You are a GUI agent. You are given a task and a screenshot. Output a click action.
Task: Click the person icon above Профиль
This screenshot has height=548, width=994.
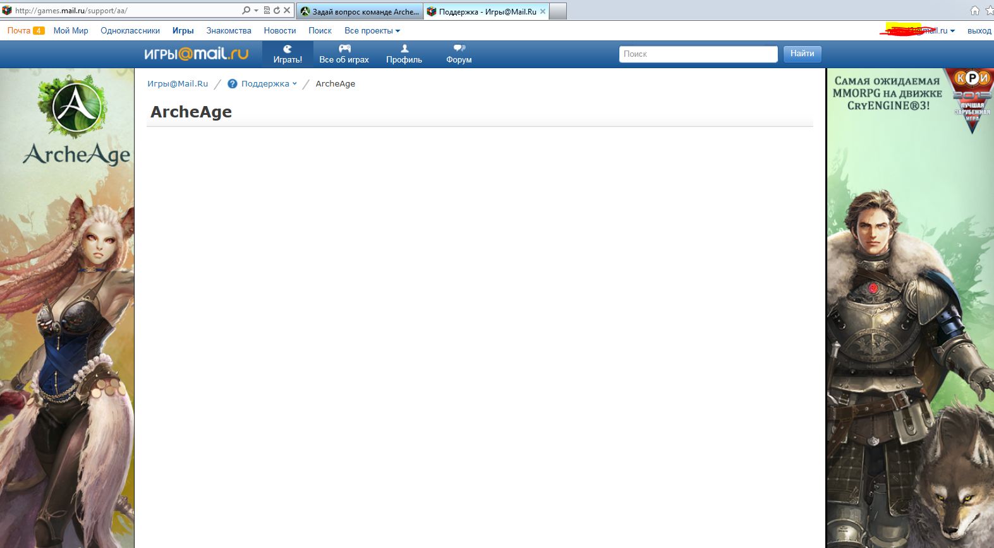point(404,49)
